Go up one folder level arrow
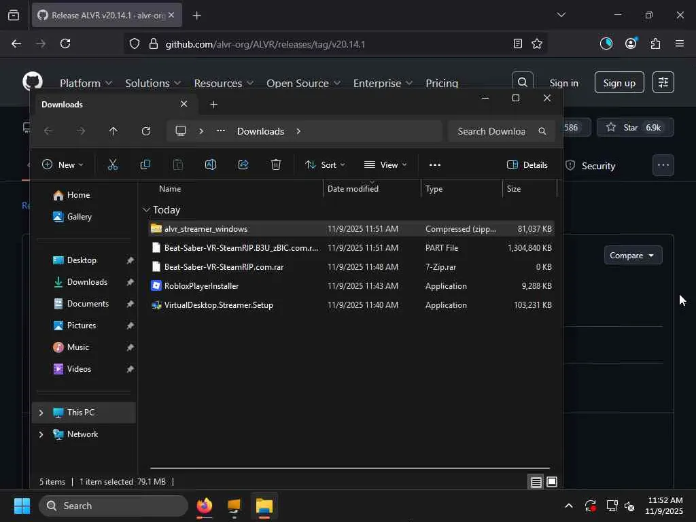This screenshot has width=696, height=522. click(114, 131)
